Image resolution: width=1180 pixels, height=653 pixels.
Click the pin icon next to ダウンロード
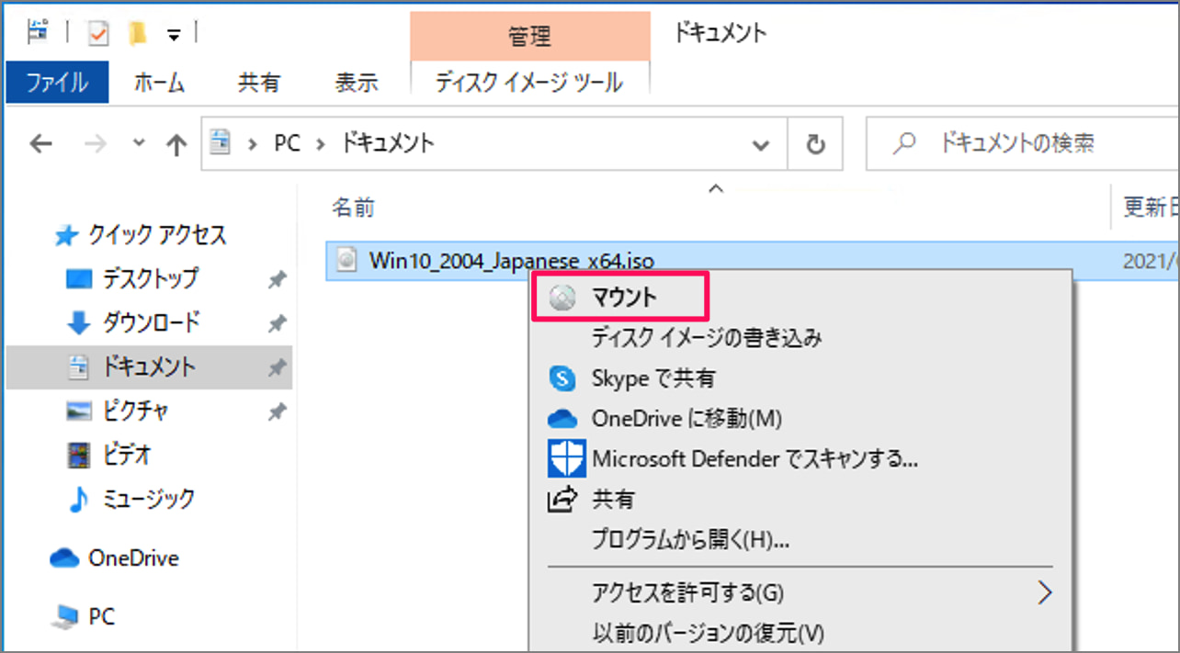coord(277,323)
